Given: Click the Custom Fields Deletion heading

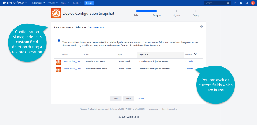Looking at the screenshot, I should point(70,27).
